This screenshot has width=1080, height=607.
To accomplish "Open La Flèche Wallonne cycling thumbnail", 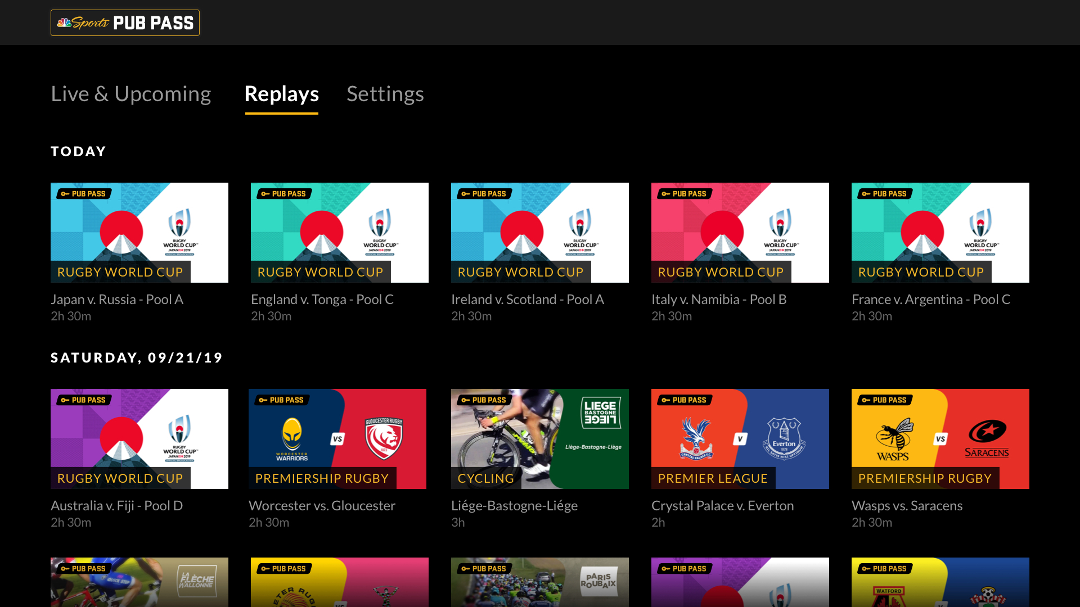I will click(139, 582).
